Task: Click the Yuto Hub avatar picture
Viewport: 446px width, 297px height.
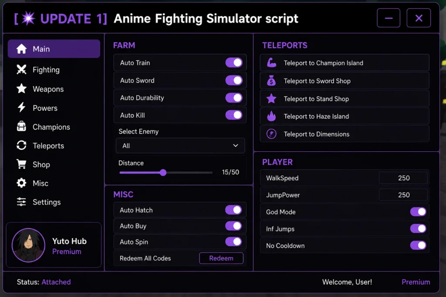Action: click(28, 245)
